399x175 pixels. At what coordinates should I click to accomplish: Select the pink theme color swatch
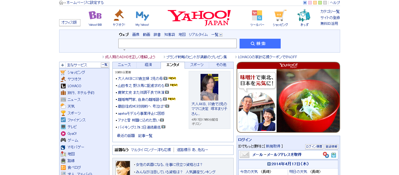(x=310, y=3)
